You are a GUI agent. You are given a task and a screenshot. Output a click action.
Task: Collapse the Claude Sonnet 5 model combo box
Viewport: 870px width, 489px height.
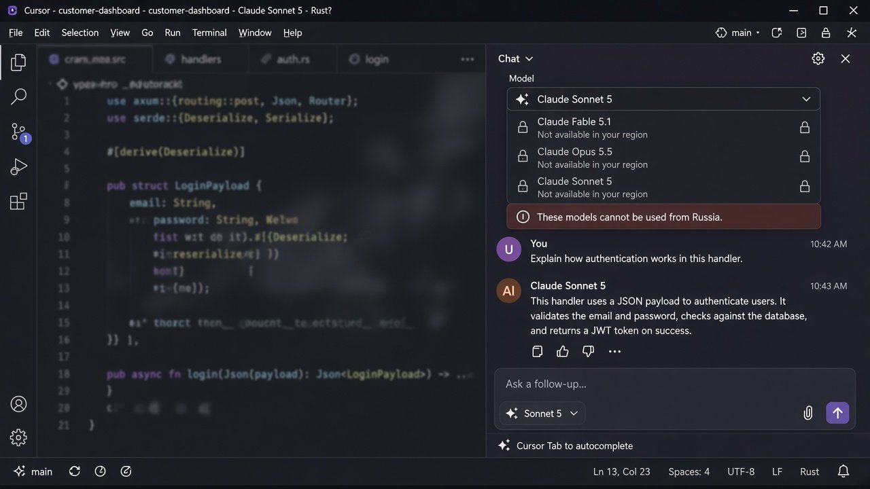663,99
